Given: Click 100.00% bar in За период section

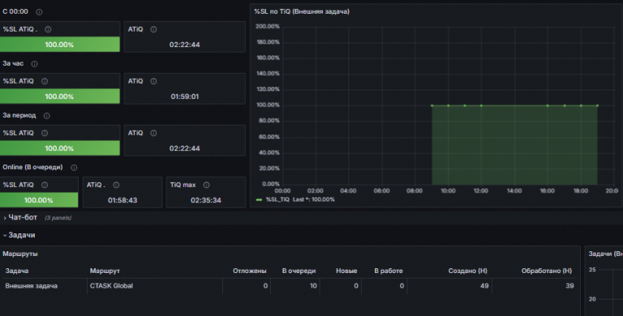Looking at the screenshot, I should pyautogui.click(x=59, y=148).
